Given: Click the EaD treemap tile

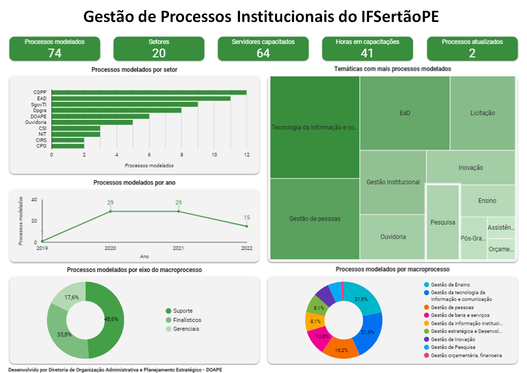Looking at the screenshot, I should [x=404, y=113].
